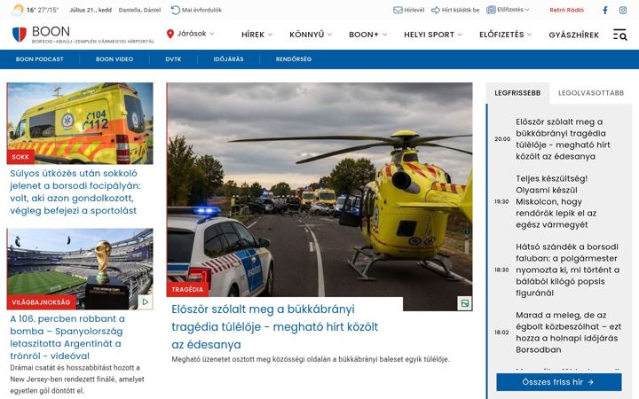Open 19:30 news Teljes készültség! Olyasmi készül

pyautogui.click(x=556, y=201)
